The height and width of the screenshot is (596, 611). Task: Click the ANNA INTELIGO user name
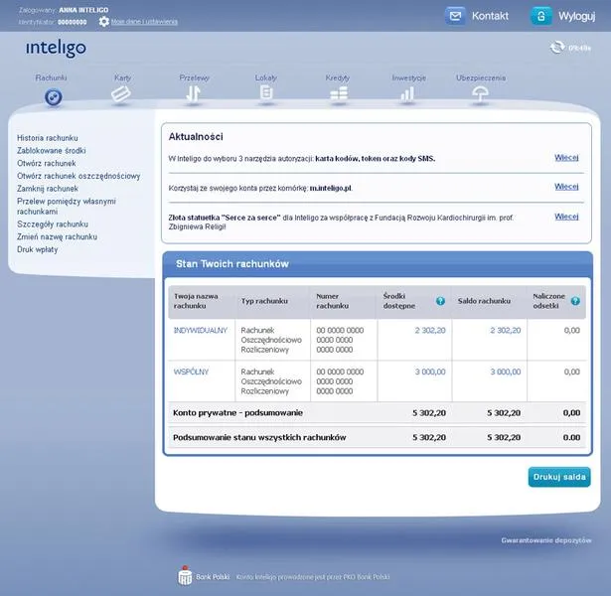point(83,10)
